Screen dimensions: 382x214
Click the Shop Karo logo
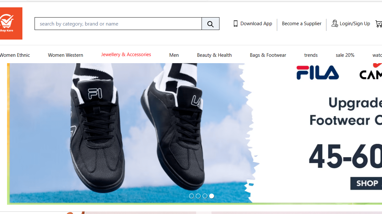pyautogui.click(x=11, y=23)
